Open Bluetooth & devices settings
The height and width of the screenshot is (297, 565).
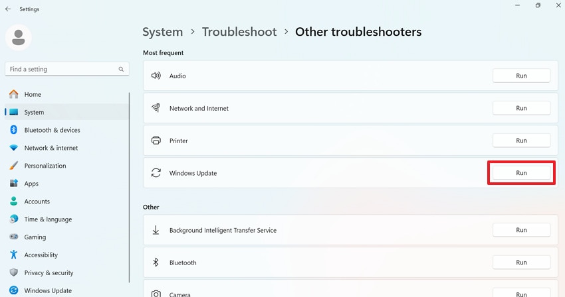[x=67, y=130]
